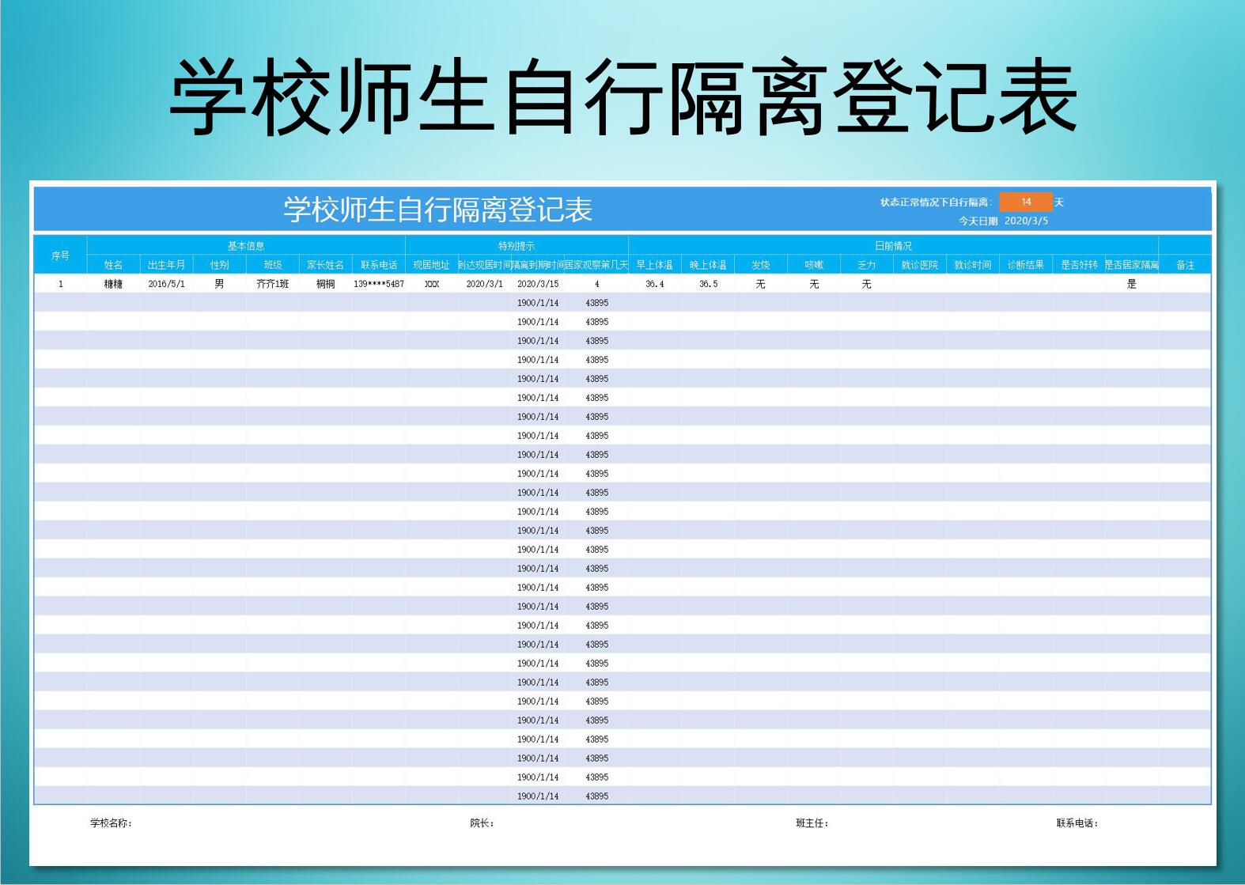Screen dimensions: 1245x885
Task: Click the birth date cell 2016/5/1
Action: [166, 284]
